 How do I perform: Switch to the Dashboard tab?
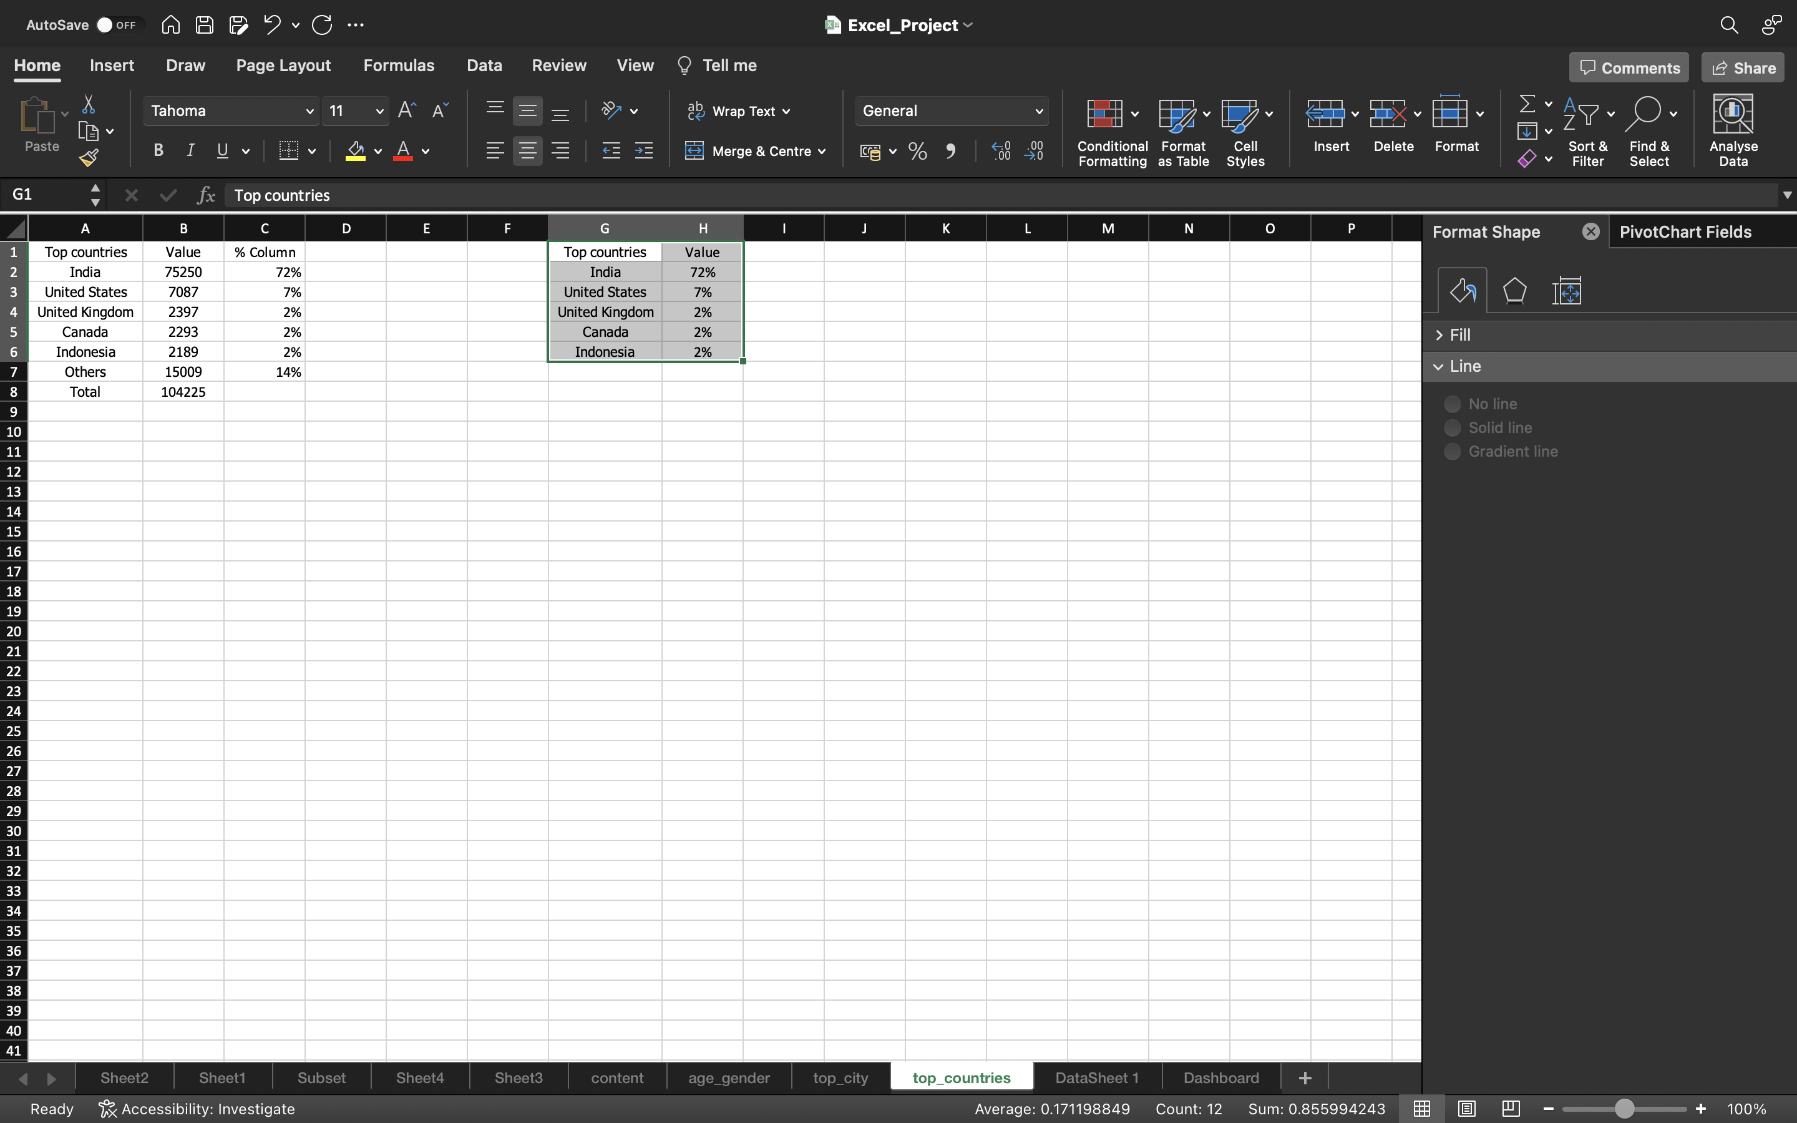coord(1221,1077)
